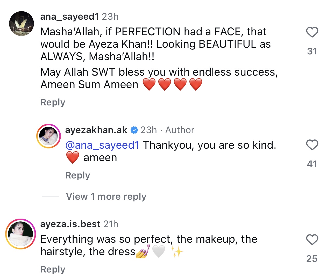Tap the blue verified badge icon

coord(134,130)
